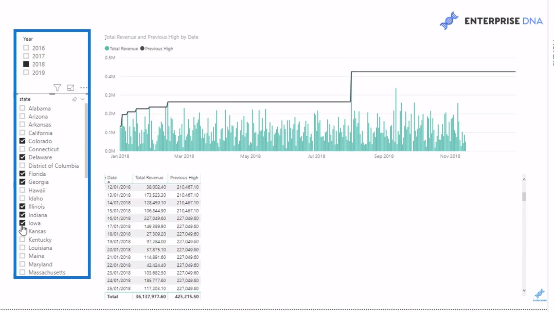
Task: Click the chart title Total Revenue and Previous High
Action: pyautogui.click(x=152, y=37)
